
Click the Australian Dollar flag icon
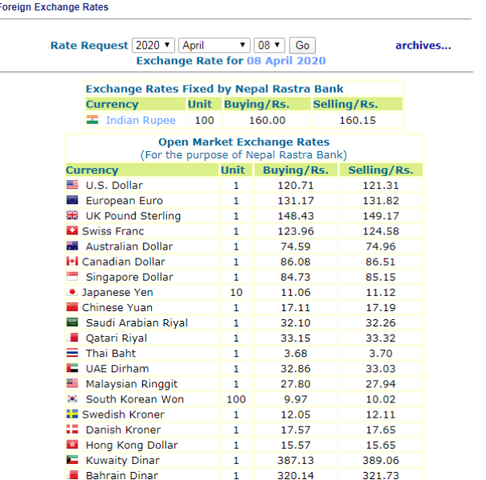[x=72, y=246]
